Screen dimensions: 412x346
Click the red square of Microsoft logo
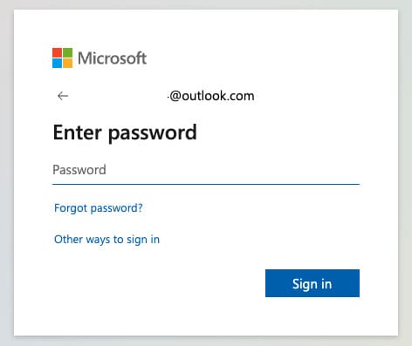57,52
